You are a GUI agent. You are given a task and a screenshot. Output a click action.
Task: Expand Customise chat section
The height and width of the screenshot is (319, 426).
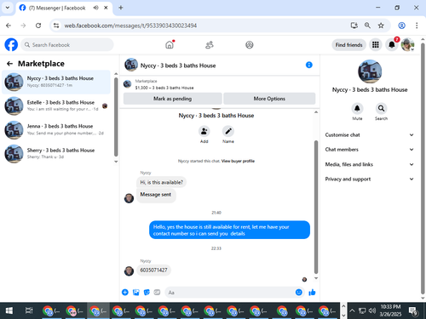point(369,135)
